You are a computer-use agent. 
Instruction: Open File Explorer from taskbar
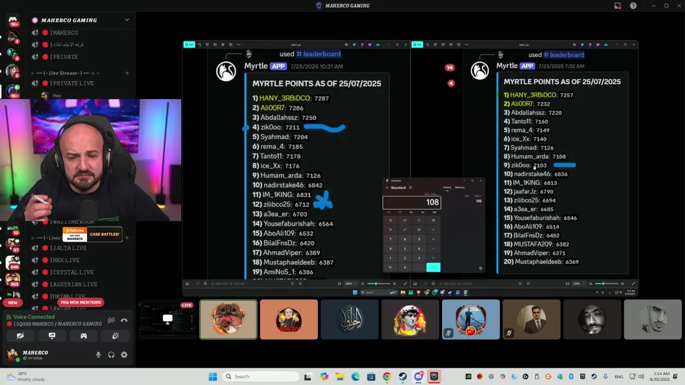coord(340,376)
